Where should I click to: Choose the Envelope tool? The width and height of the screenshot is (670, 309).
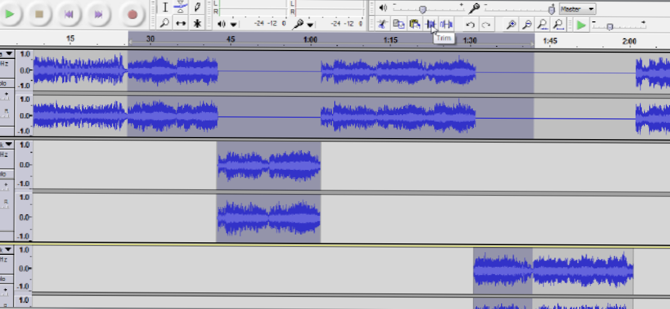click(x=180, y=7)
